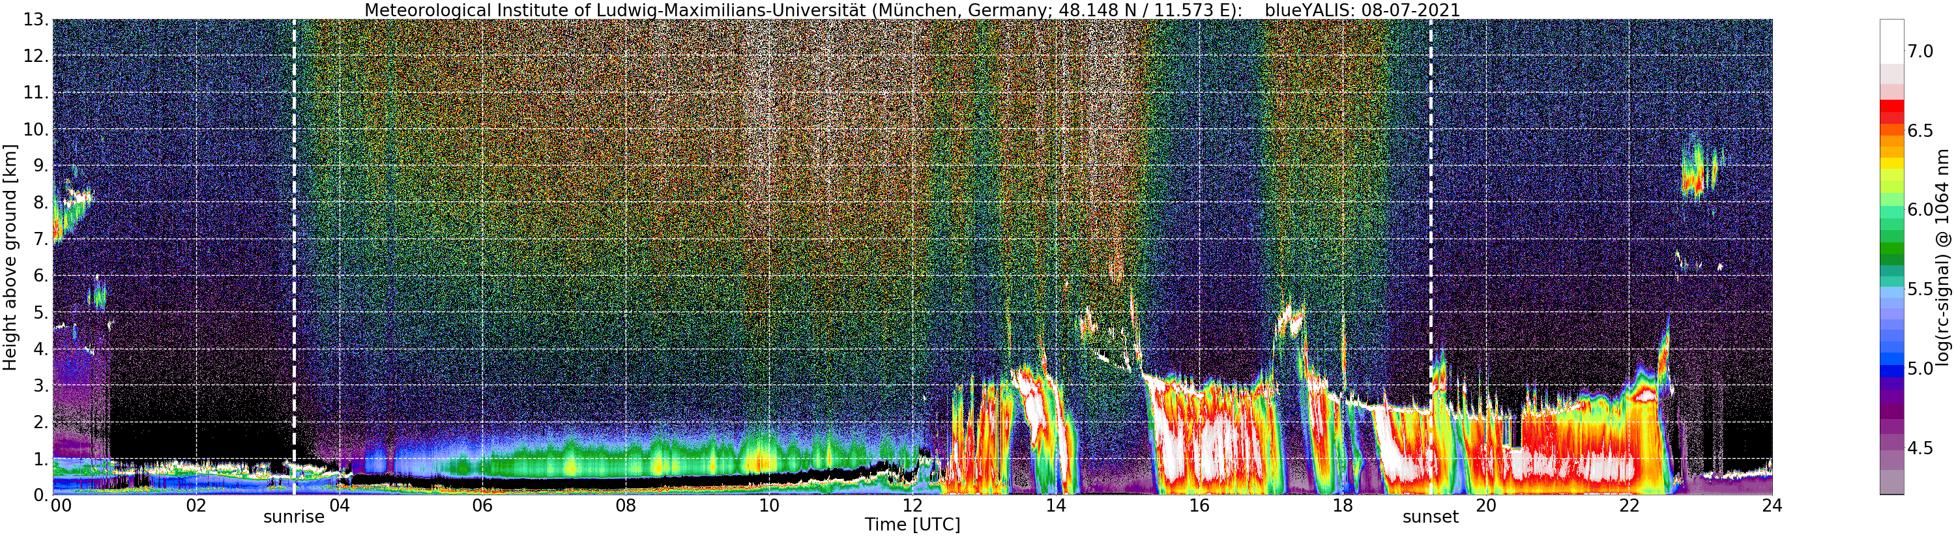Click the x-axis tick label '06'

[x=482, y=506]
